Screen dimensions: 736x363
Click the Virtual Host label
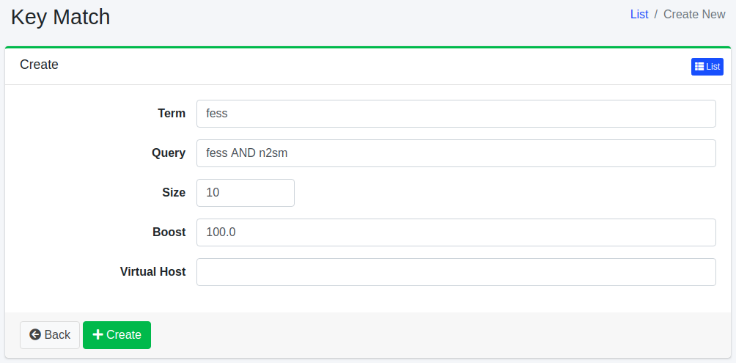(152, 272)
